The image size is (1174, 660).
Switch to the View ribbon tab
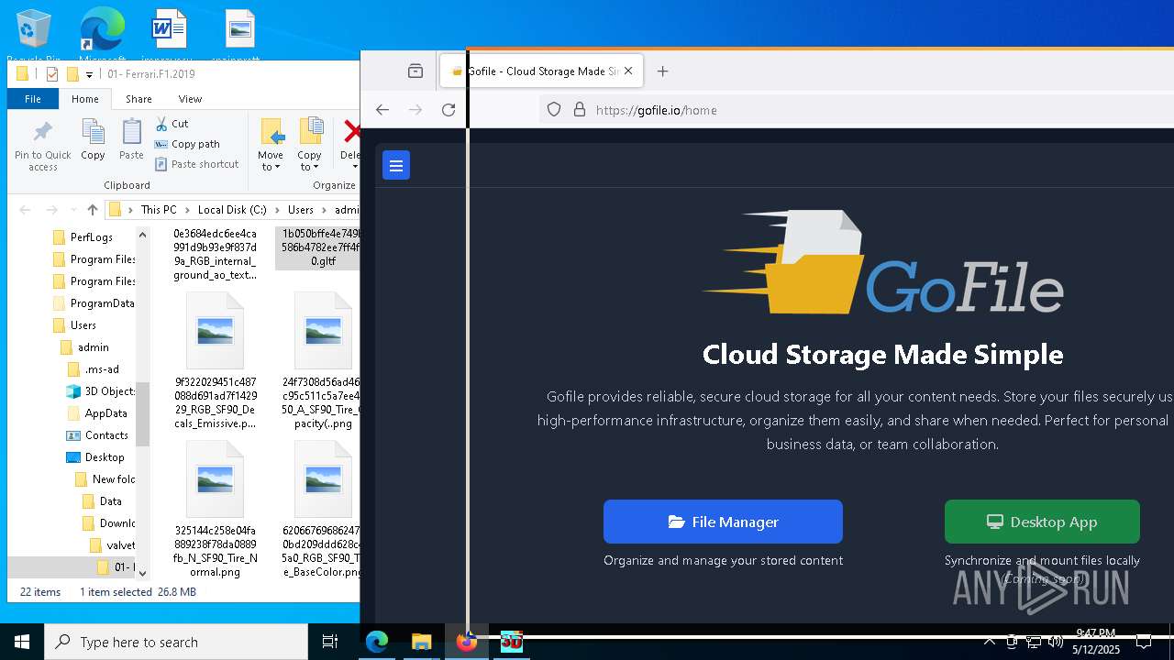pos(190,99)
